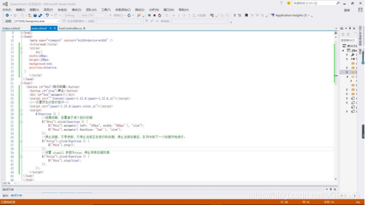Open the Debug configuration dropdown
365x205 pixels.
pyautogui.click(x=71, y=15)
